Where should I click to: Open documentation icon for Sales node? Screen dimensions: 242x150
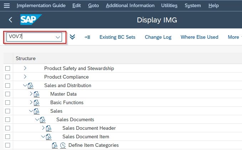tap(37, 111)
